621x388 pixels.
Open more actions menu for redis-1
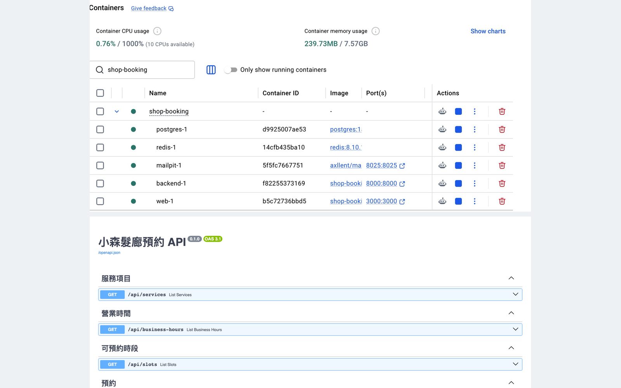coord(474,147)
